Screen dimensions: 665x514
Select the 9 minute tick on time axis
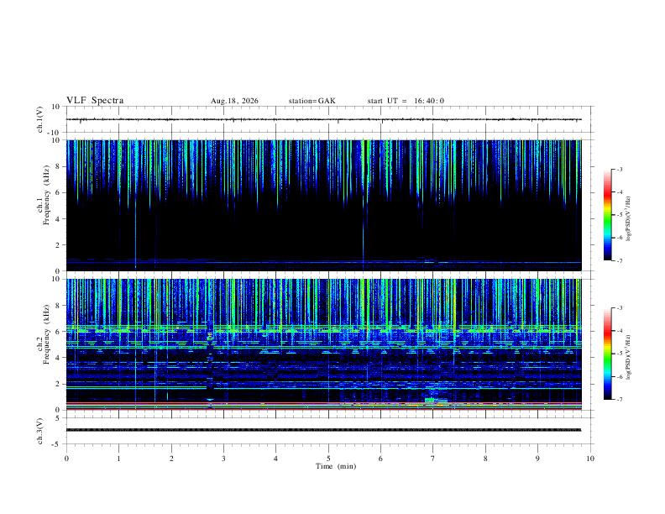(537, 459)
